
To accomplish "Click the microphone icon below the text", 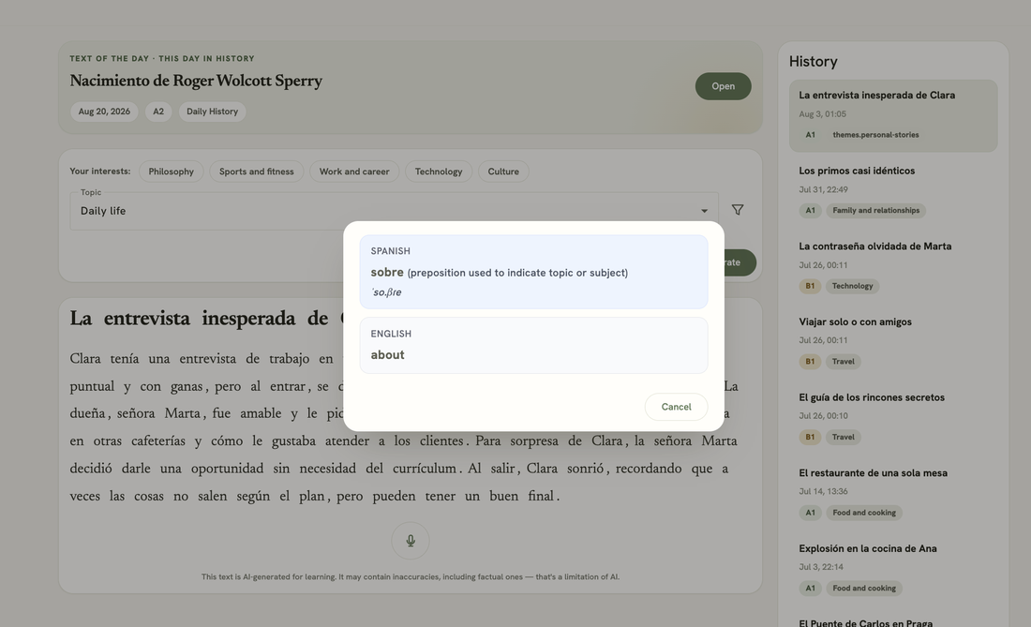I will pyautogui.click(x=411, y=540).
